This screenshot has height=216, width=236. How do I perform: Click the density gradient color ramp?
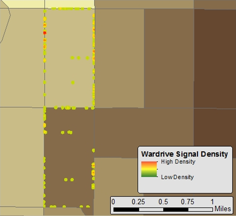point(149,169)
